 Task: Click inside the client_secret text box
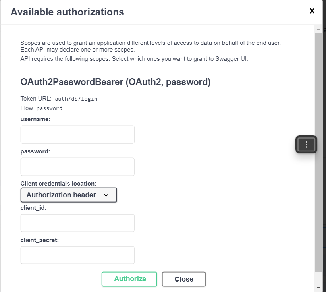coord(77,255)
